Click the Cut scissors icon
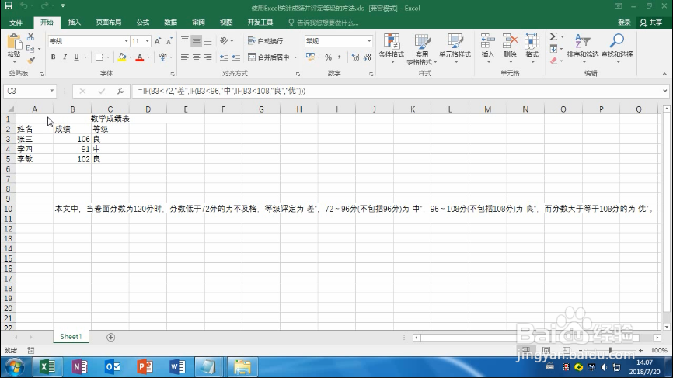Image resolution: width=673 pixels, height=378 pixels. click(x=30, y=36)
